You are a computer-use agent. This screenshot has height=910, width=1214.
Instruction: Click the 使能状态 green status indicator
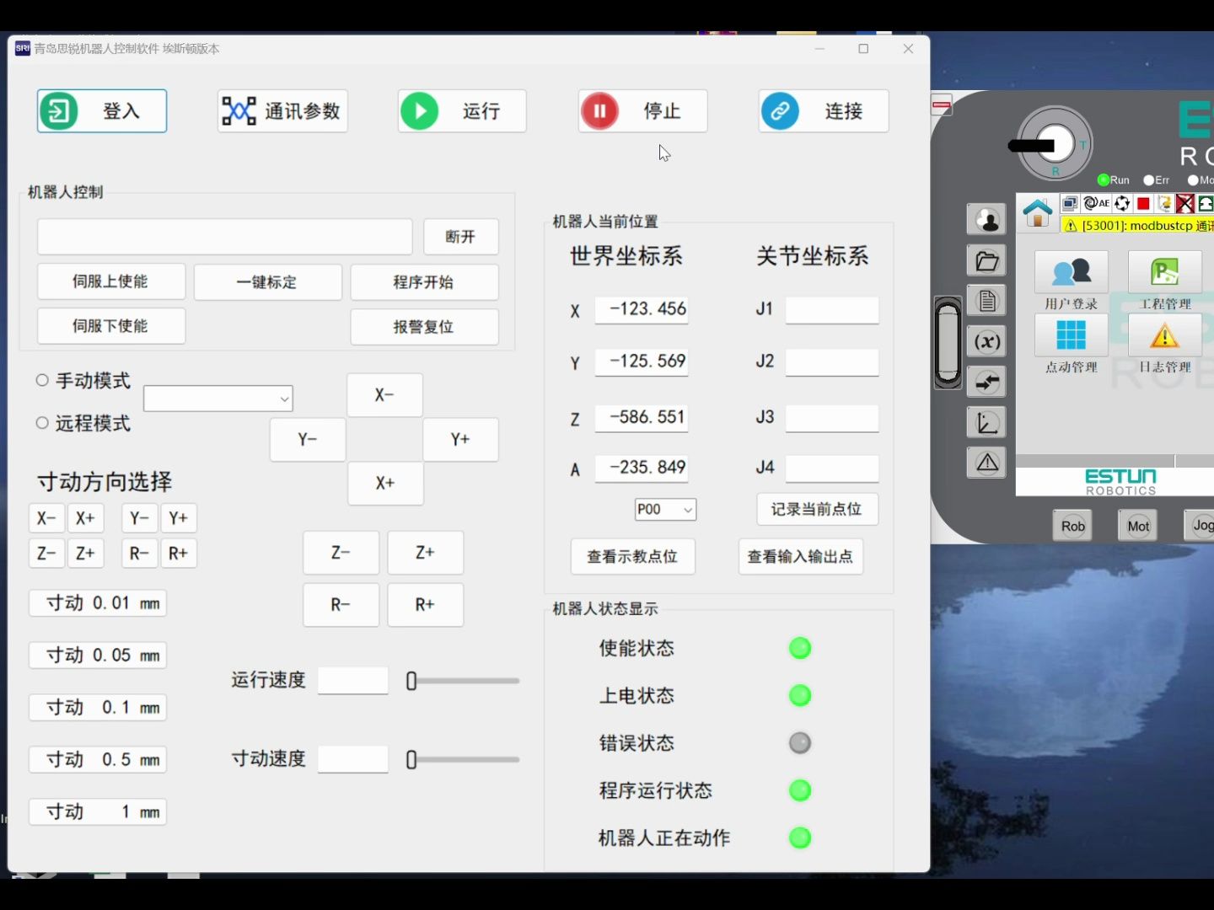click(x=800, y=648)
